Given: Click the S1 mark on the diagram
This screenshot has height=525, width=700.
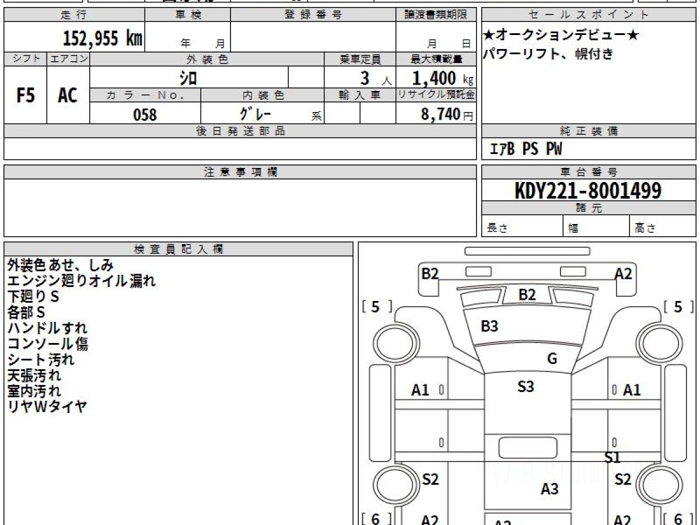Looking at the screenshot, I should click(x=612, y=458).
